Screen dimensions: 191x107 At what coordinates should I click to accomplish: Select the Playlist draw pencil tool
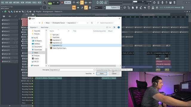tap(9, 12)
